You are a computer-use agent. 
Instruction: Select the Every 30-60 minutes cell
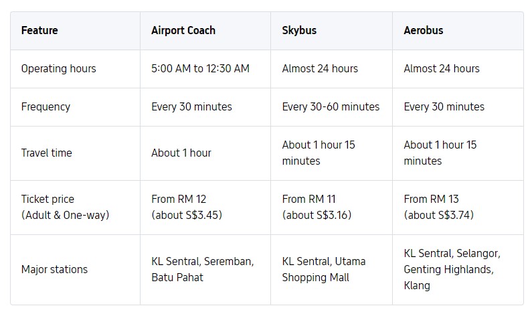pyautogui.click(x=331, y=106)
